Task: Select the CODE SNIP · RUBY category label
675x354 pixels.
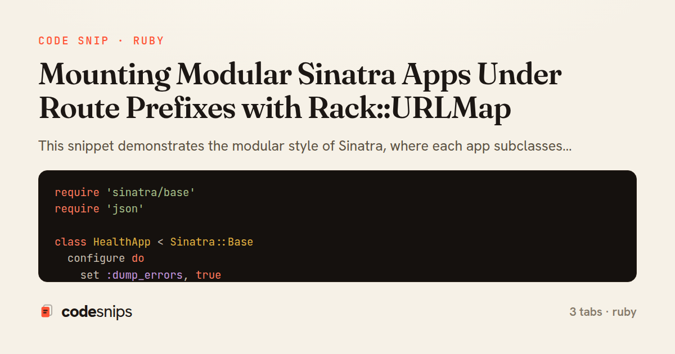Action: click(101, 41)
